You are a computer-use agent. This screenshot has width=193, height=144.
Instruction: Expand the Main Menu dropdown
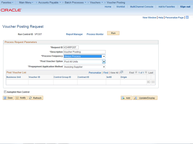point(26,2)
